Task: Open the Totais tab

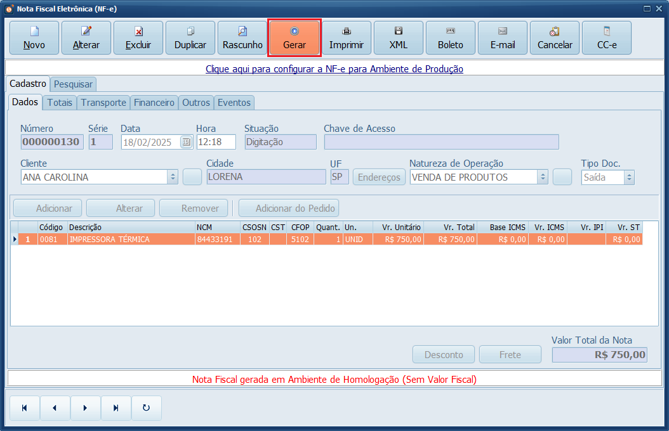Action: pos(60,102)
